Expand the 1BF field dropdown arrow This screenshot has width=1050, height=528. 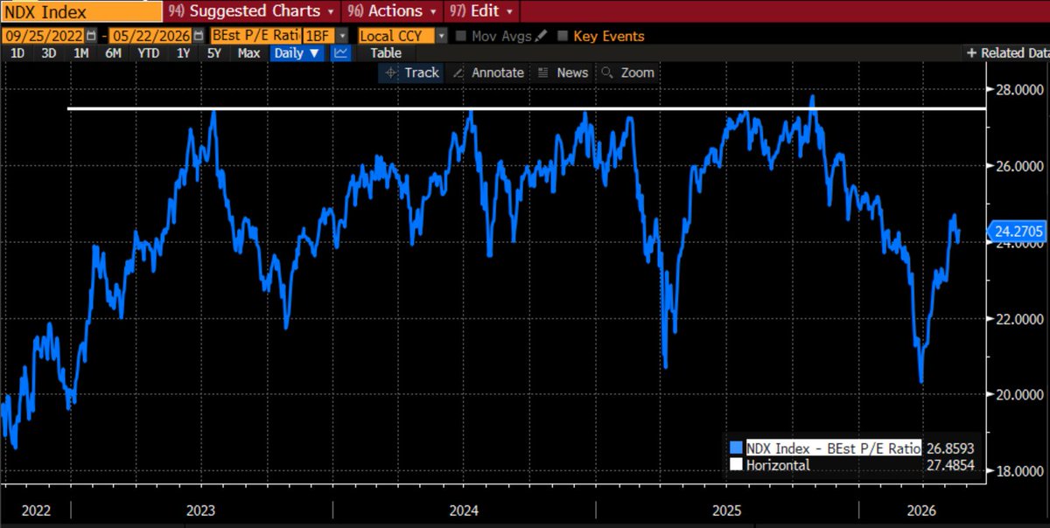point(341,36)
